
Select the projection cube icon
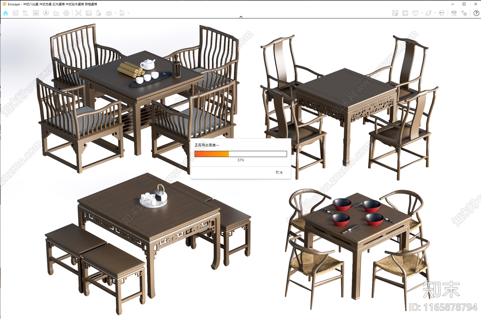tap(415, 13)
